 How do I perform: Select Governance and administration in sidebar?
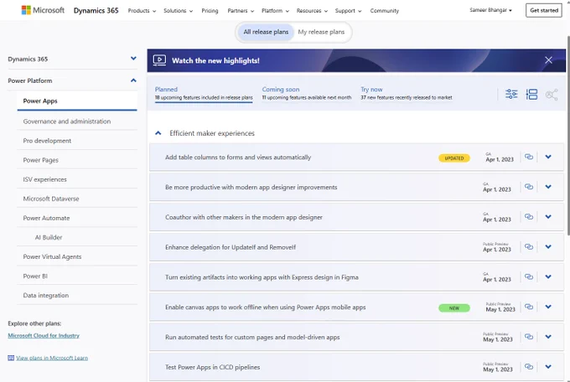tap(77, 121)
